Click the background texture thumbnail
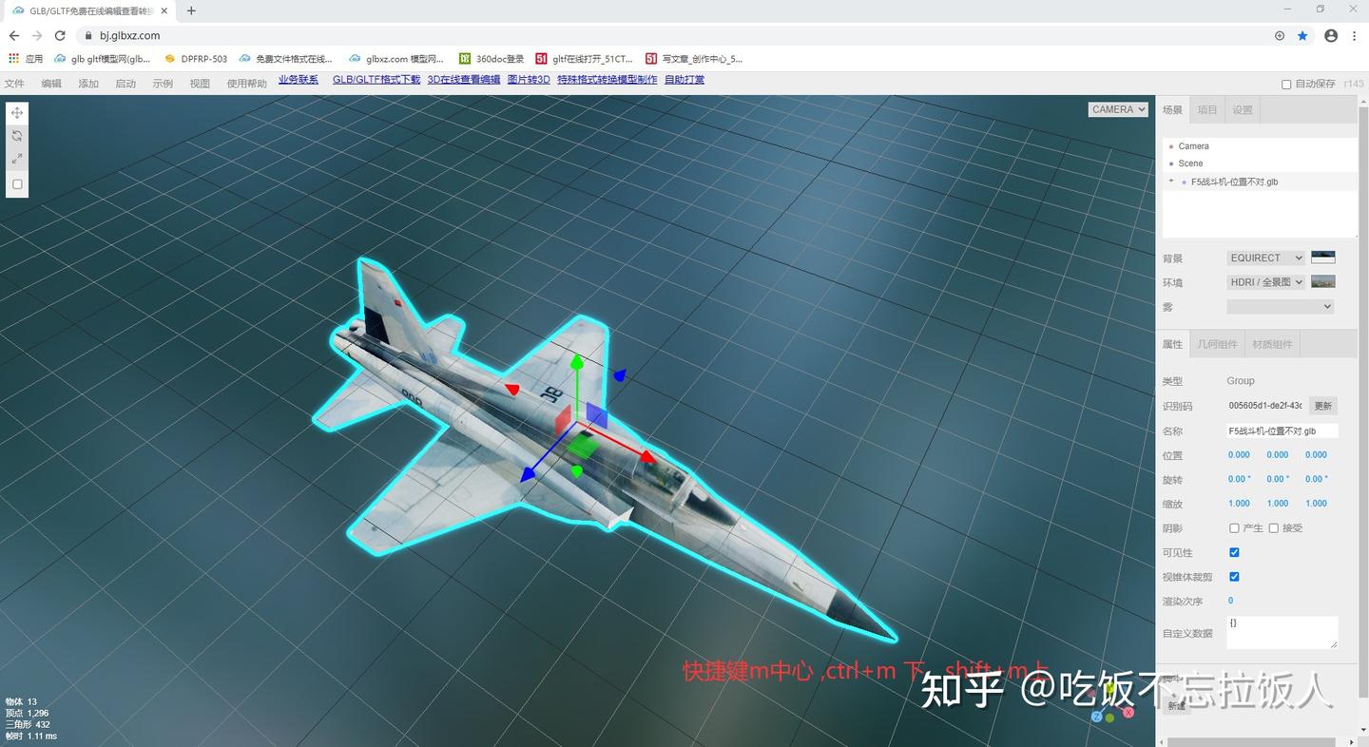Image resolution: width=1369 pixels, height=747 pixels. (x=1323, y=257)
